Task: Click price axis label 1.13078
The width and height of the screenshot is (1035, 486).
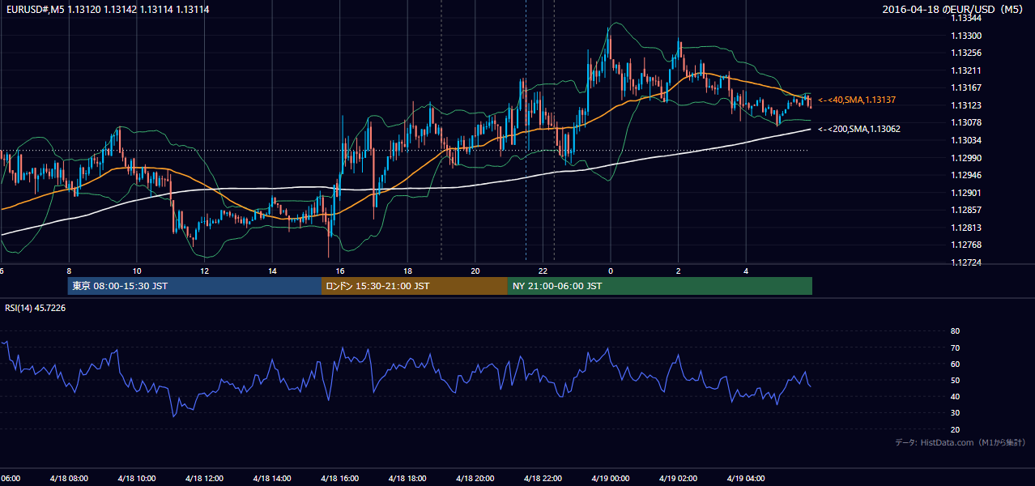Action: [x=966, y=122]
